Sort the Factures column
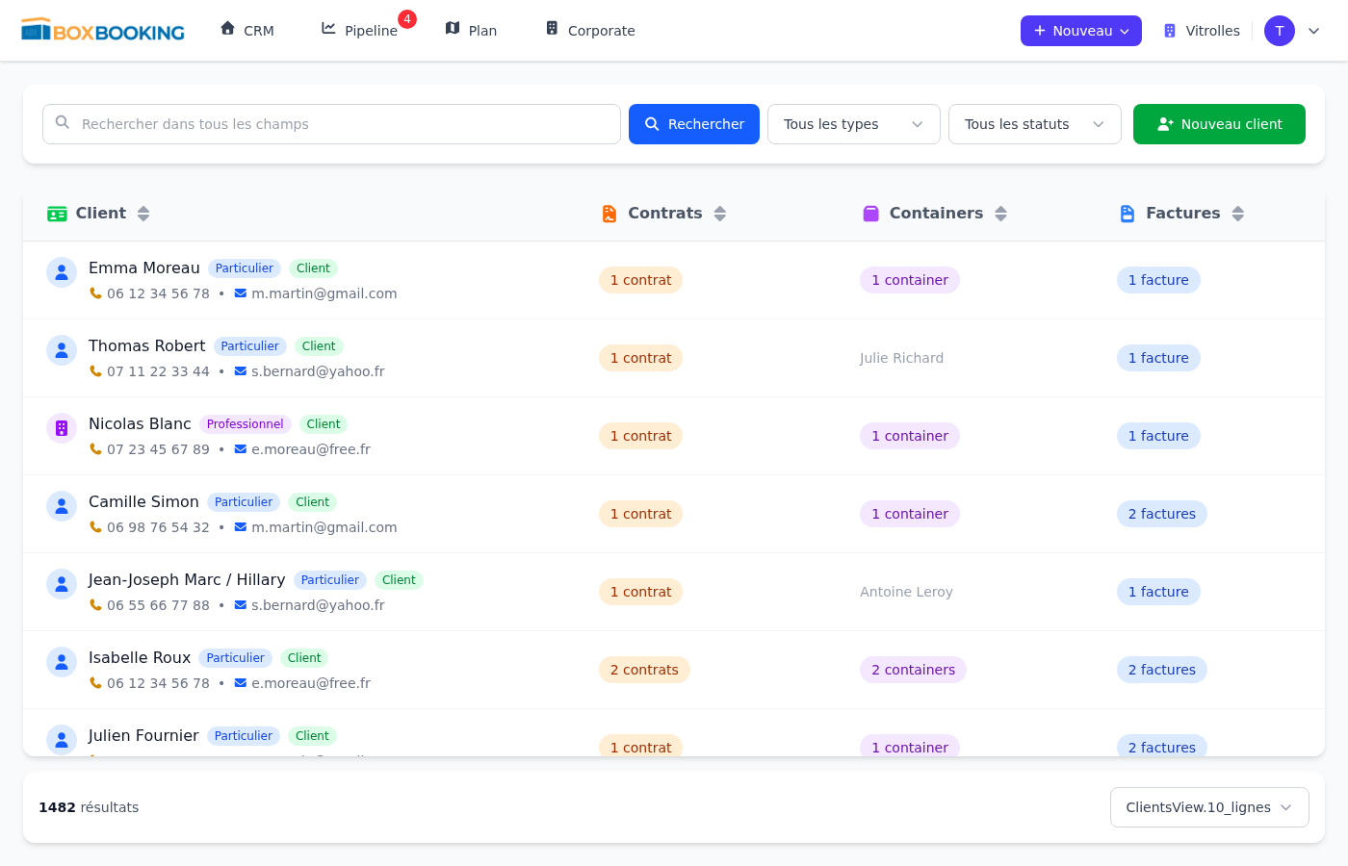Screen dimensions: 1348x866 coord(1238,214)
